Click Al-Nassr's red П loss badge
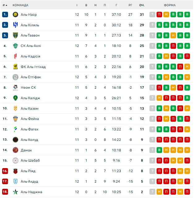Screen dimensions: 194x199 (159, 15)
